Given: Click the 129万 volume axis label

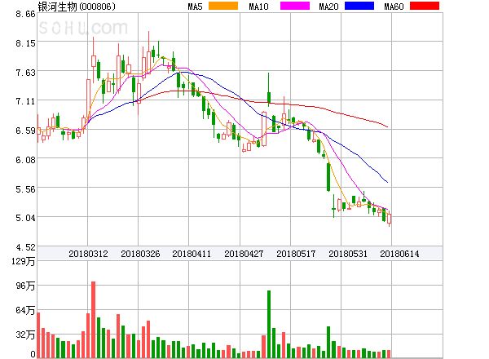Looking at the screenshot, I should click(x=24, y=261).
